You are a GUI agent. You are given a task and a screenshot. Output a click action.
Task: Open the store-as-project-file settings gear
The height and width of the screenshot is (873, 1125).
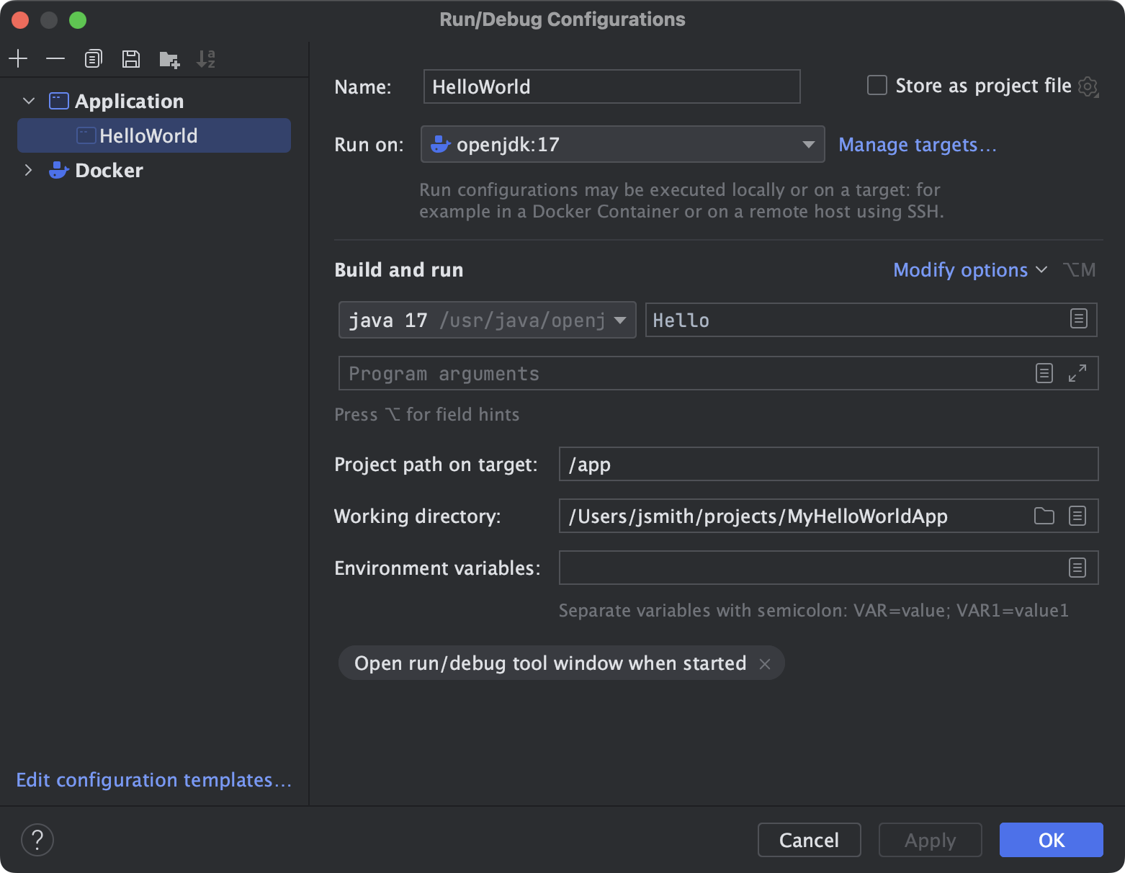pos(1089,86)
